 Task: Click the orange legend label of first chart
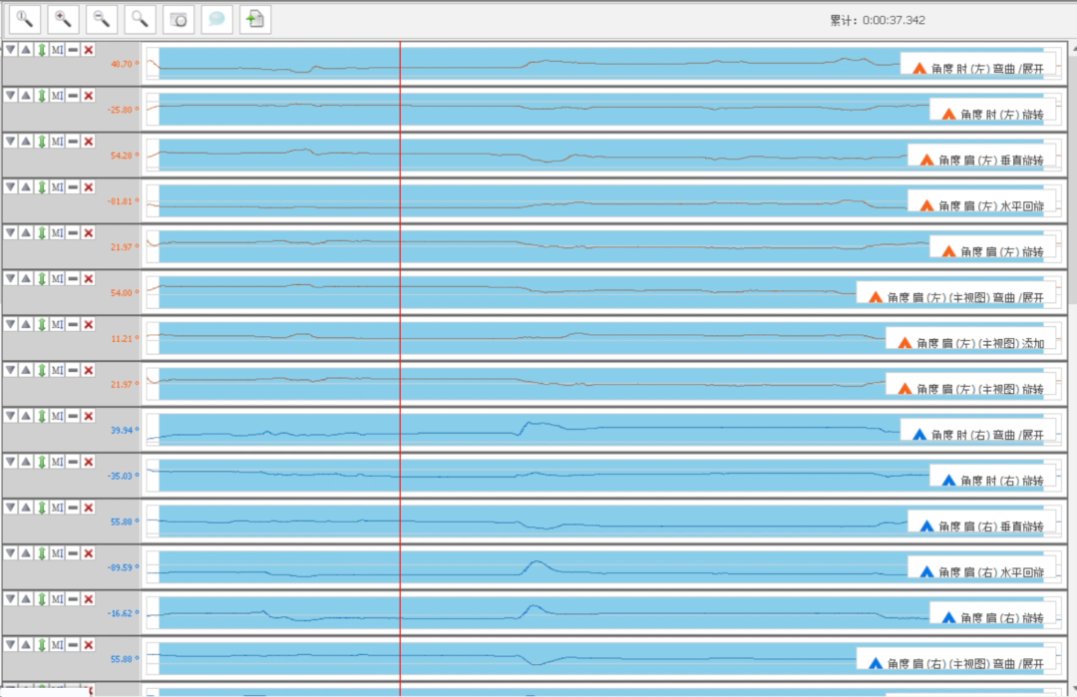977,69
